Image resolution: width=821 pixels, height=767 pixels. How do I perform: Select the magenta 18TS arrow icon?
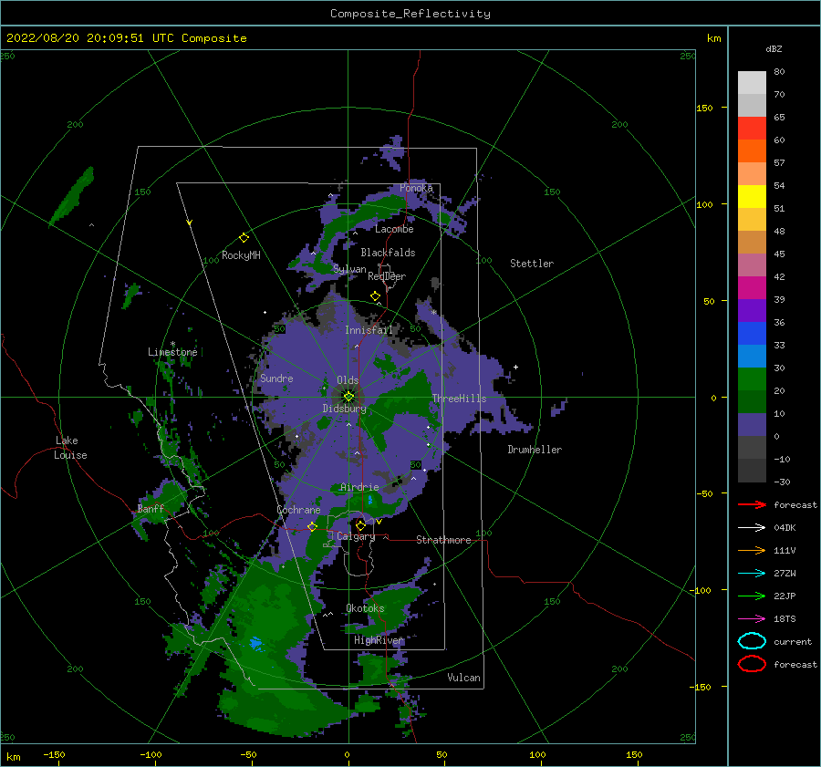(752, 619)
